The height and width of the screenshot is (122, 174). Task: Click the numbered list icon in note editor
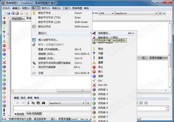click(x=146, y=103)
